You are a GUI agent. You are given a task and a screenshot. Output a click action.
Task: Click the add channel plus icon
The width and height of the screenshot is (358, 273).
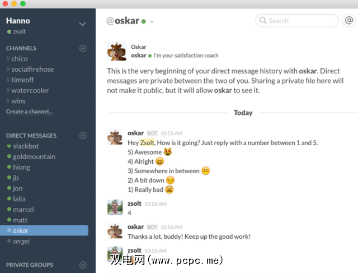point(83,48)
